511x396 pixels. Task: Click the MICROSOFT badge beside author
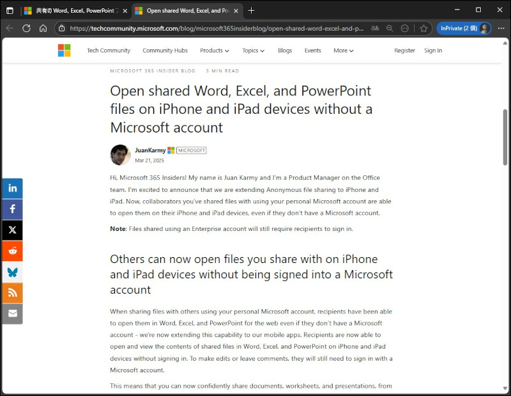coord(191,150)
